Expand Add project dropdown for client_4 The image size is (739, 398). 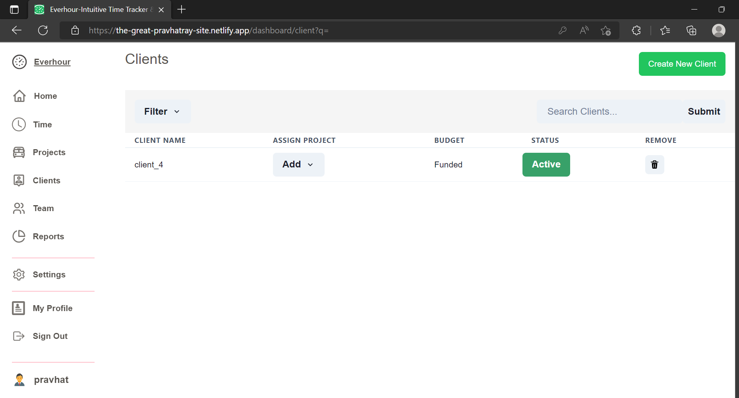pos(298,165)
